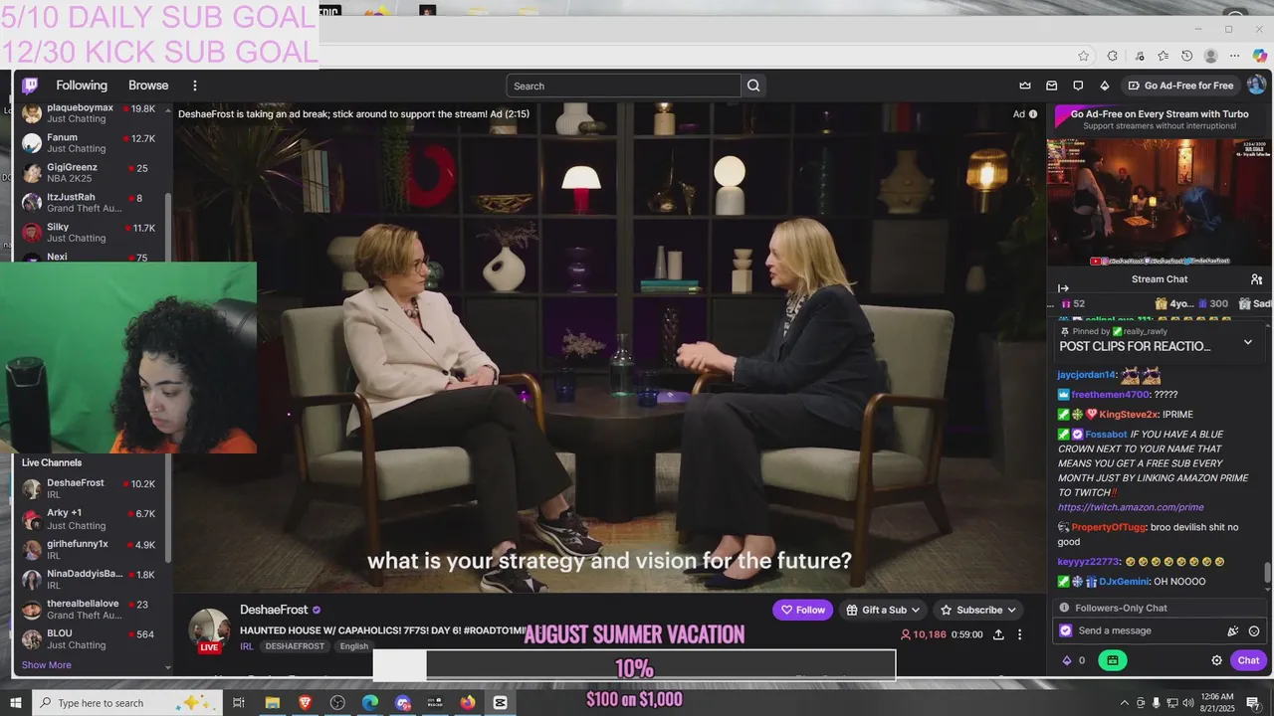The height and width of the screenshot is (716, 1274).
Task: Click Show More under Live Channels
Action: click(x=47, y=665)
